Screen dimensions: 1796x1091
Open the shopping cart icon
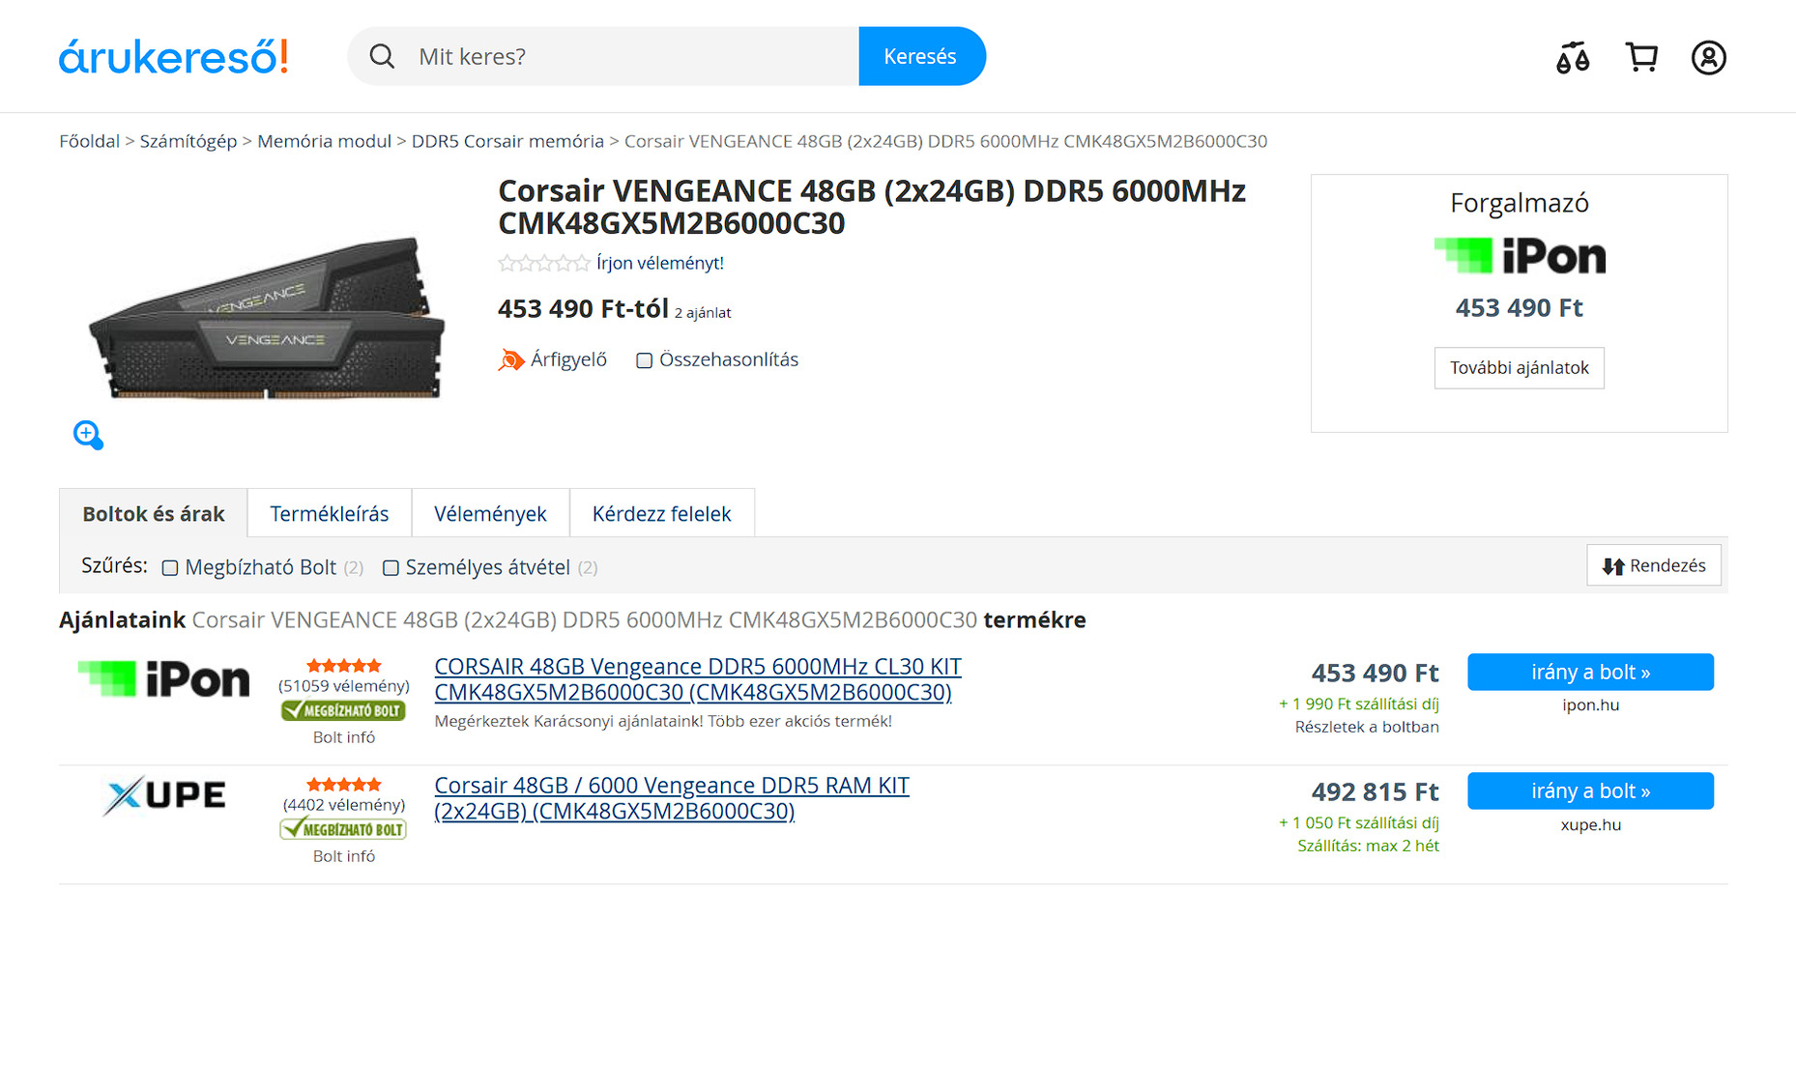pyautogui.click(x=1641, y=57)
